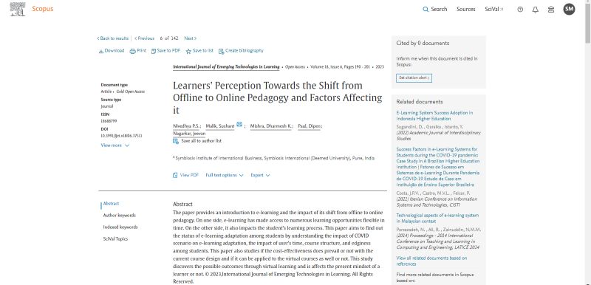
Task: Open Success Factors in e-Learning Systems related document
Action: click(438, 167)
